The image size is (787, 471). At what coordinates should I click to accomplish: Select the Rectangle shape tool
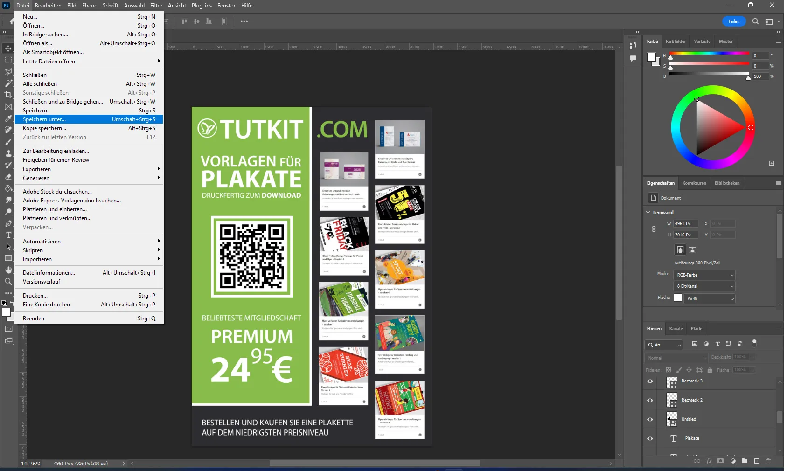(8, 258)
